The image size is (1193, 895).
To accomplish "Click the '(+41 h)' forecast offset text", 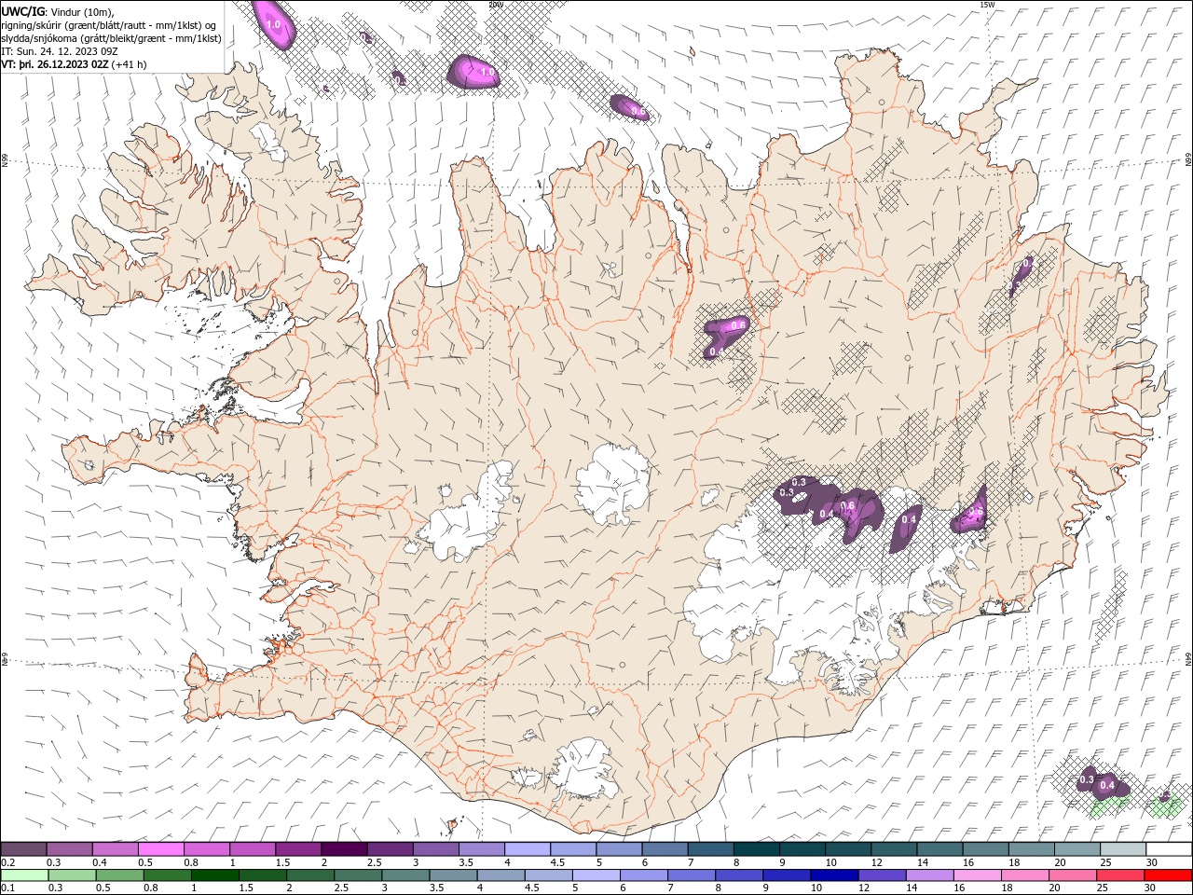I will coord(129,64).
